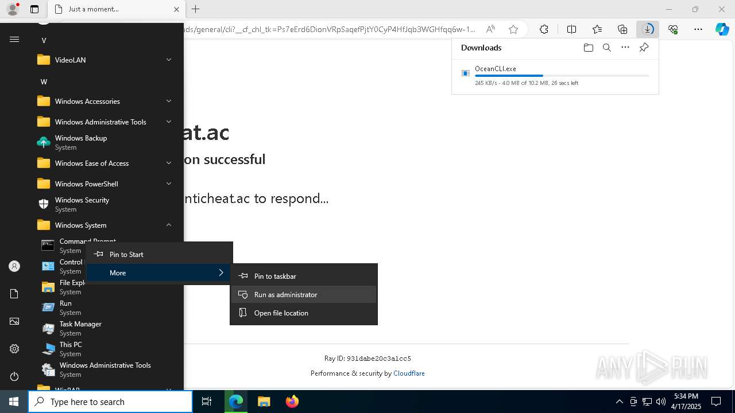The image size is (735, 413).
Task: Open Microsoft Edge from the taskbar
Action: tap(236, 402)
